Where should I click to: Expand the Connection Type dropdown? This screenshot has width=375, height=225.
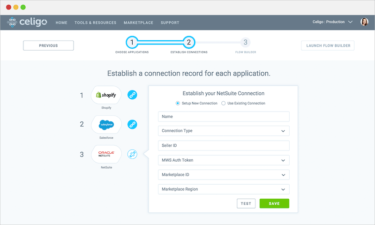pyautogui.click(x=224, y=131)
